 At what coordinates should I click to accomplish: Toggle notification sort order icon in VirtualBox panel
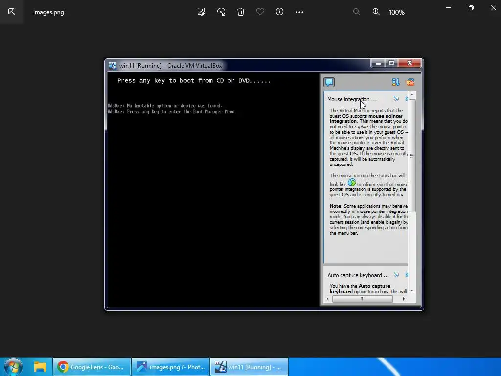coord(396,82)
